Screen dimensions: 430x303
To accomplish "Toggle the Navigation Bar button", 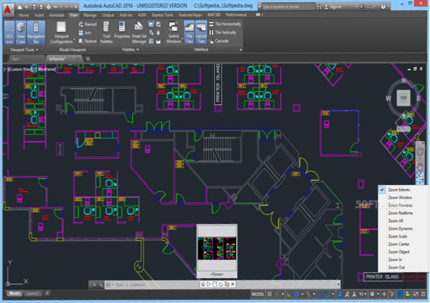I will (37, 31).
